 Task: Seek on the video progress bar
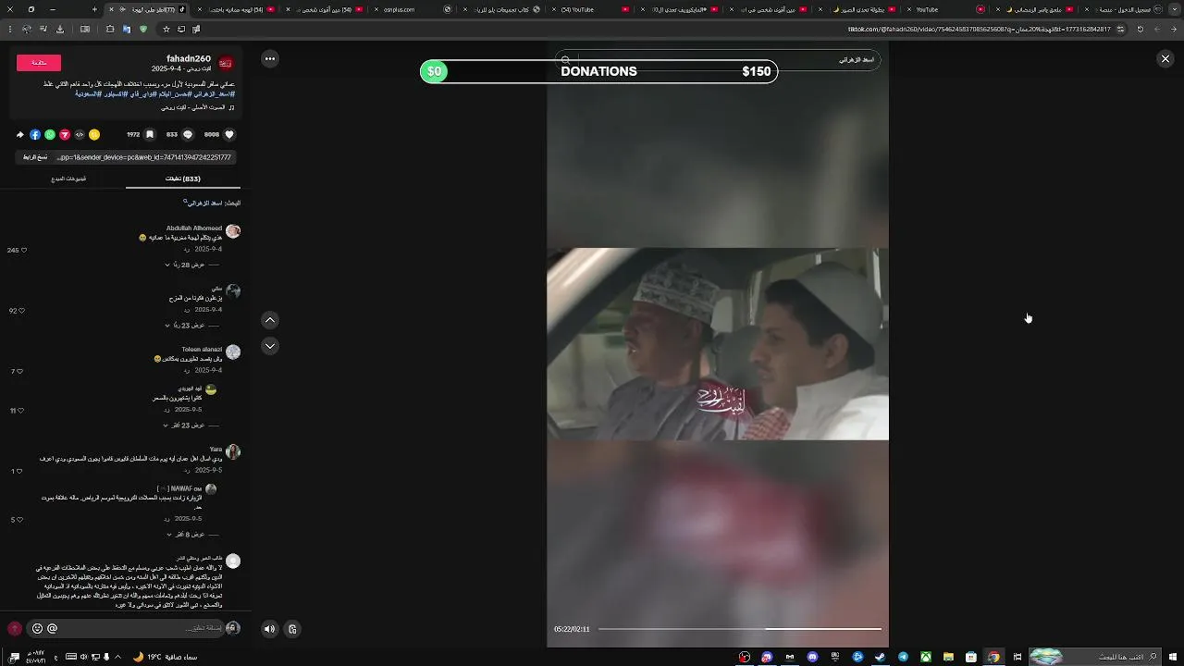[740, 629]
